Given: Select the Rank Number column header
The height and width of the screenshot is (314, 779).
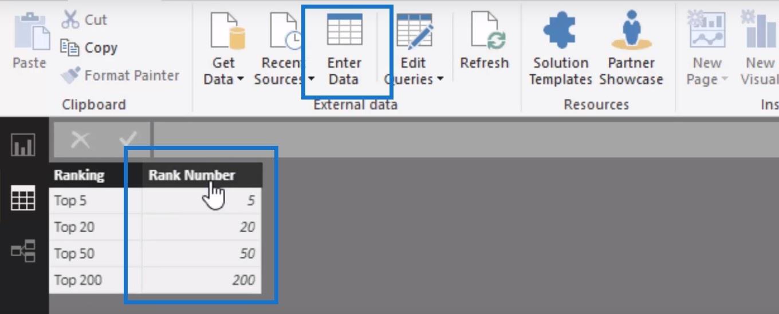Looking at the screenshot, I should click(202, 175).
